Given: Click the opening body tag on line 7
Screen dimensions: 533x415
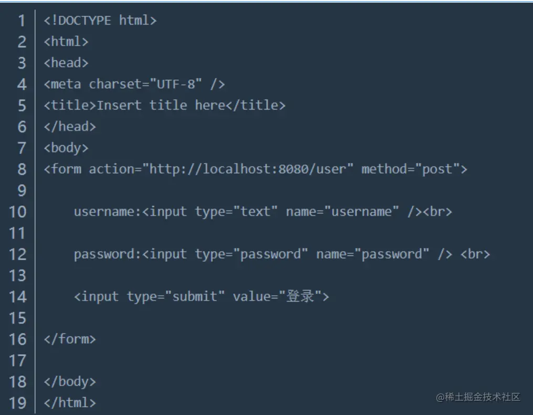Looking at the screenshot, I should tap(66, 148).
